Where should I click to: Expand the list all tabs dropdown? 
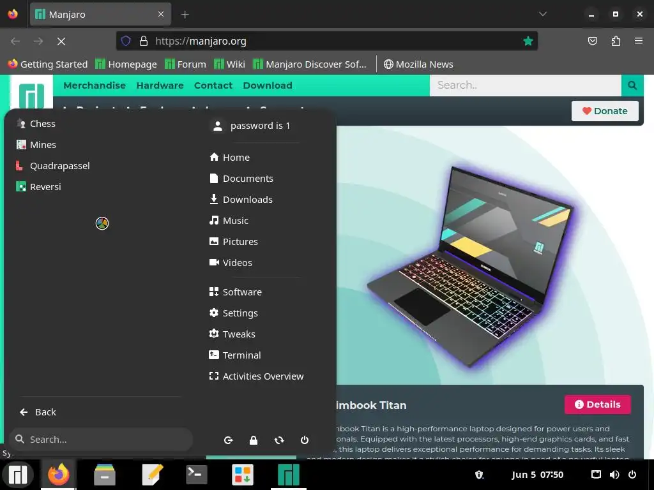tap(543, 14)
